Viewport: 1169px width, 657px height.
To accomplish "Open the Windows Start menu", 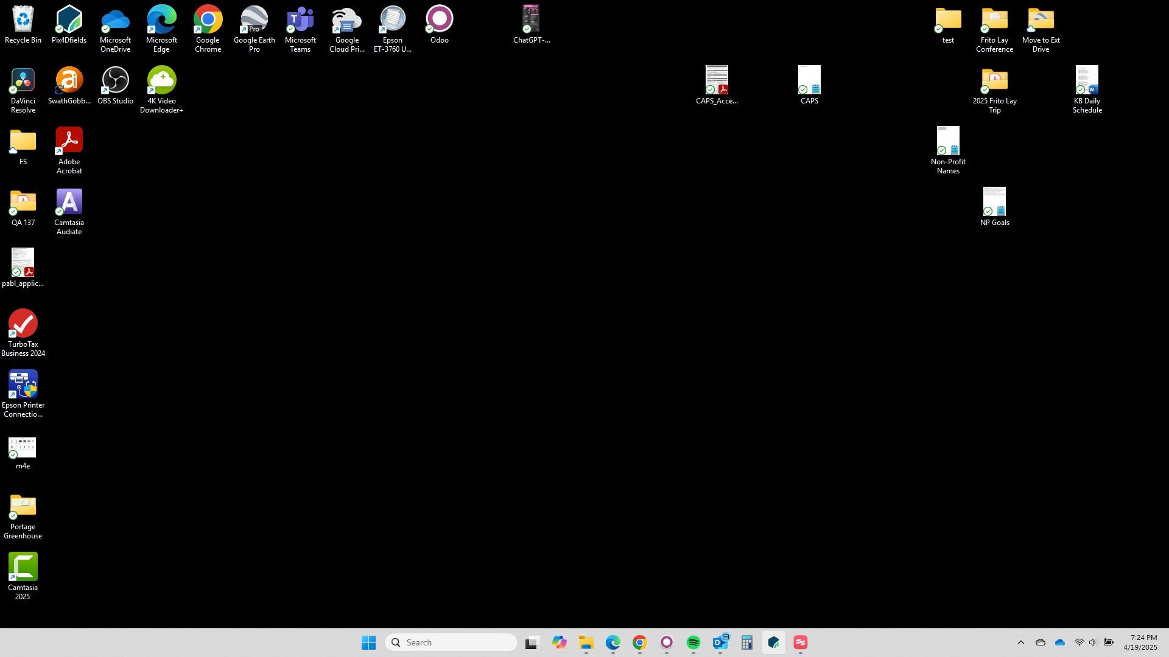I will 368,643.
